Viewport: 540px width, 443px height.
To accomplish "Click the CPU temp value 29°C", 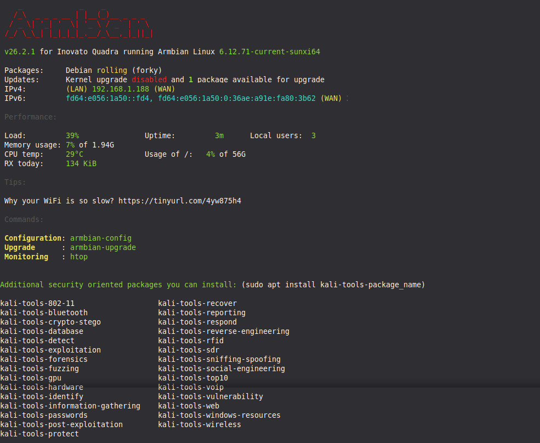I will (75, 154).
